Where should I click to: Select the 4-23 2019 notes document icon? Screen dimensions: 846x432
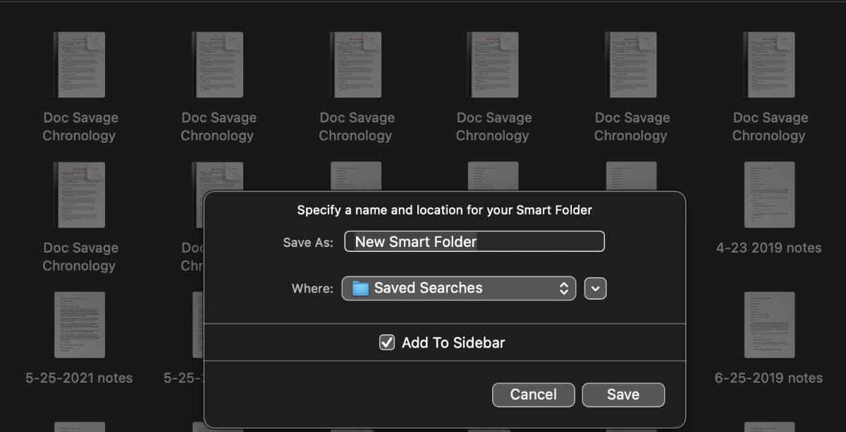[x=769, y=195]
